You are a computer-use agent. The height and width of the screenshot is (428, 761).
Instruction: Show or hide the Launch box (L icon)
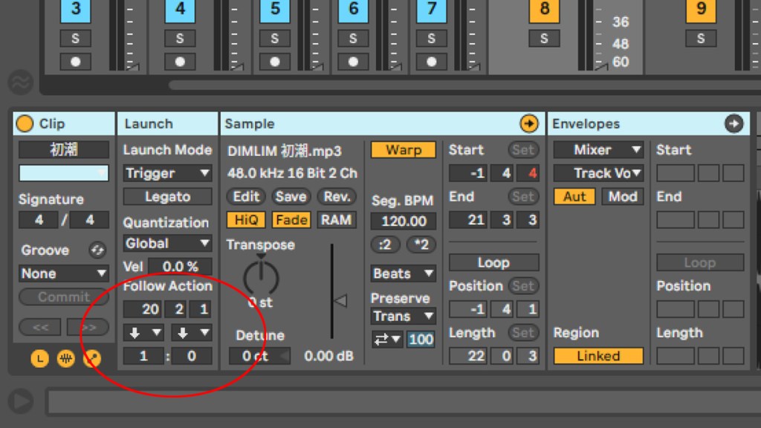coord(39,359)
